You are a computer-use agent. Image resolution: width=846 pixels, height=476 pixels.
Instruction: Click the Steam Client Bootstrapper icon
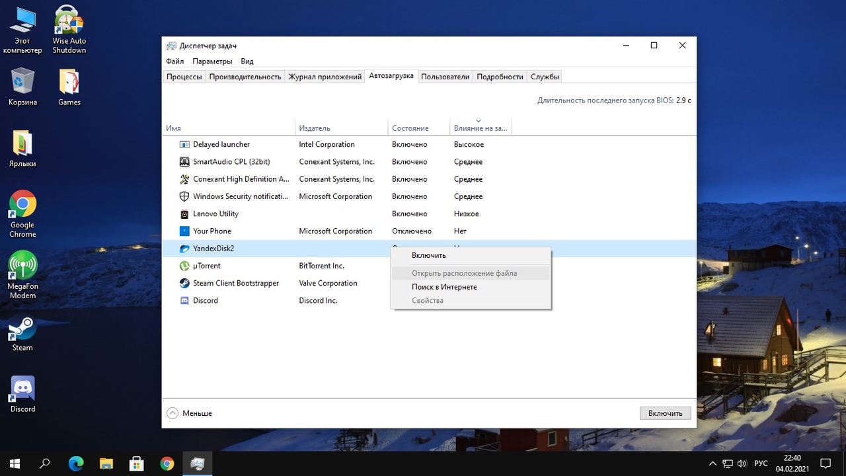[x=184, y=283]
